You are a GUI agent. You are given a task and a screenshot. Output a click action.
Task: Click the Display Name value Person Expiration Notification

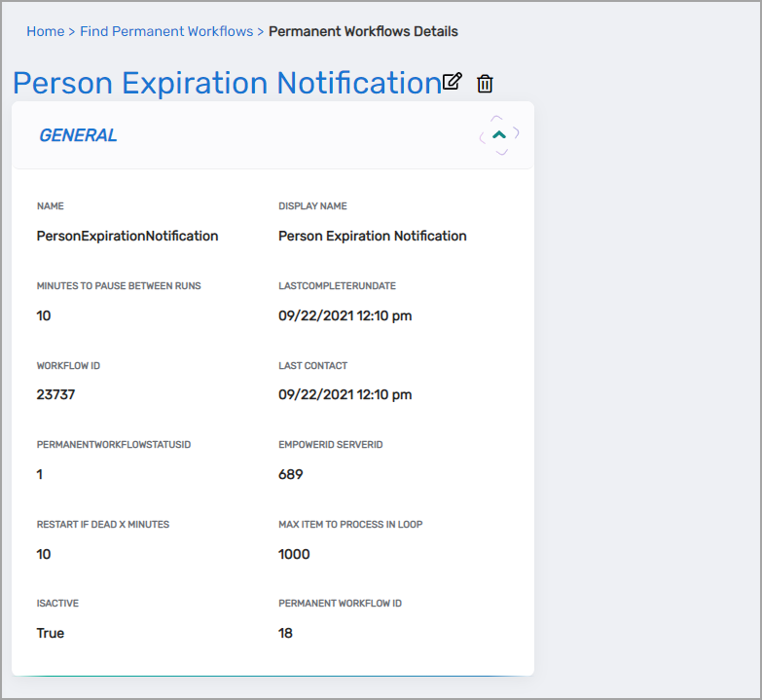coord(373,236)
